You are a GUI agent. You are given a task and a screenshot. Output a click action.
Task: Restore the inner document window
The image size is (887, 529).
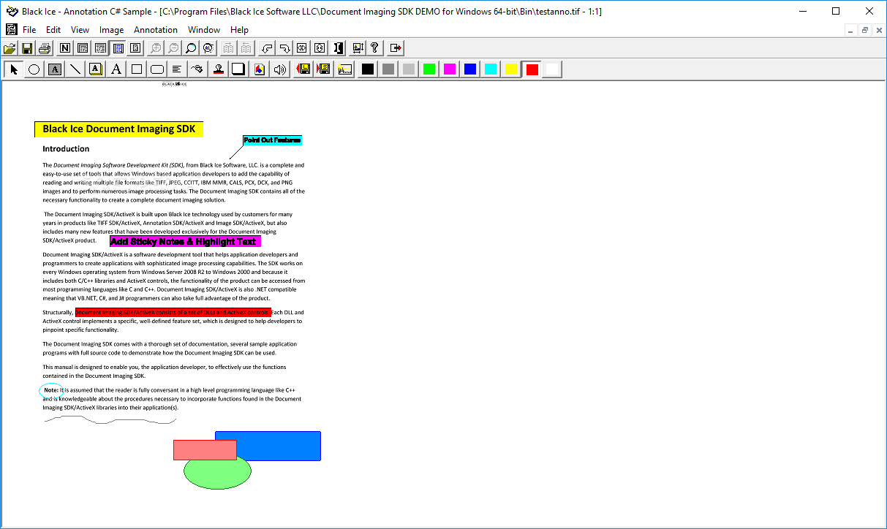click(x=864, y=30)
